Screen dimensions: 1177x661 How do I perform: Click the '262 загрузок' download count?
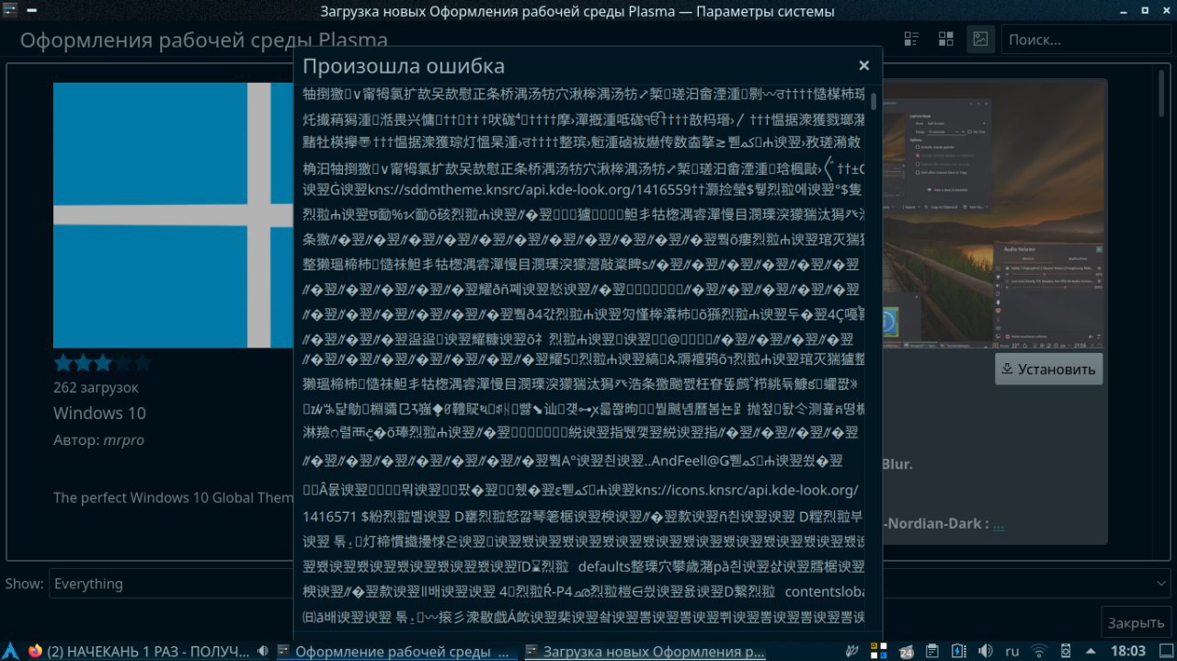[96, 388]
